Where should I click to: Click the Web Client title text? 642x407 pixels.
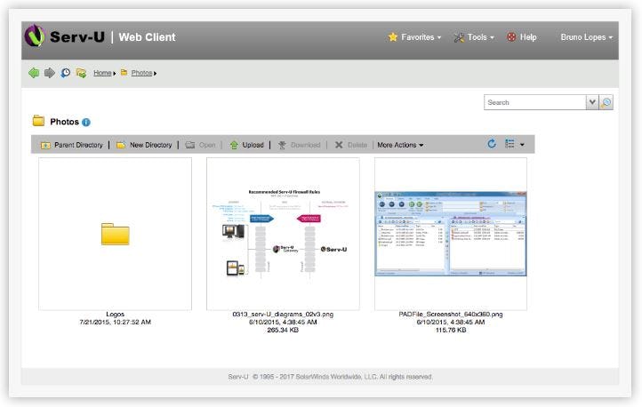click(x=147, y=37)
